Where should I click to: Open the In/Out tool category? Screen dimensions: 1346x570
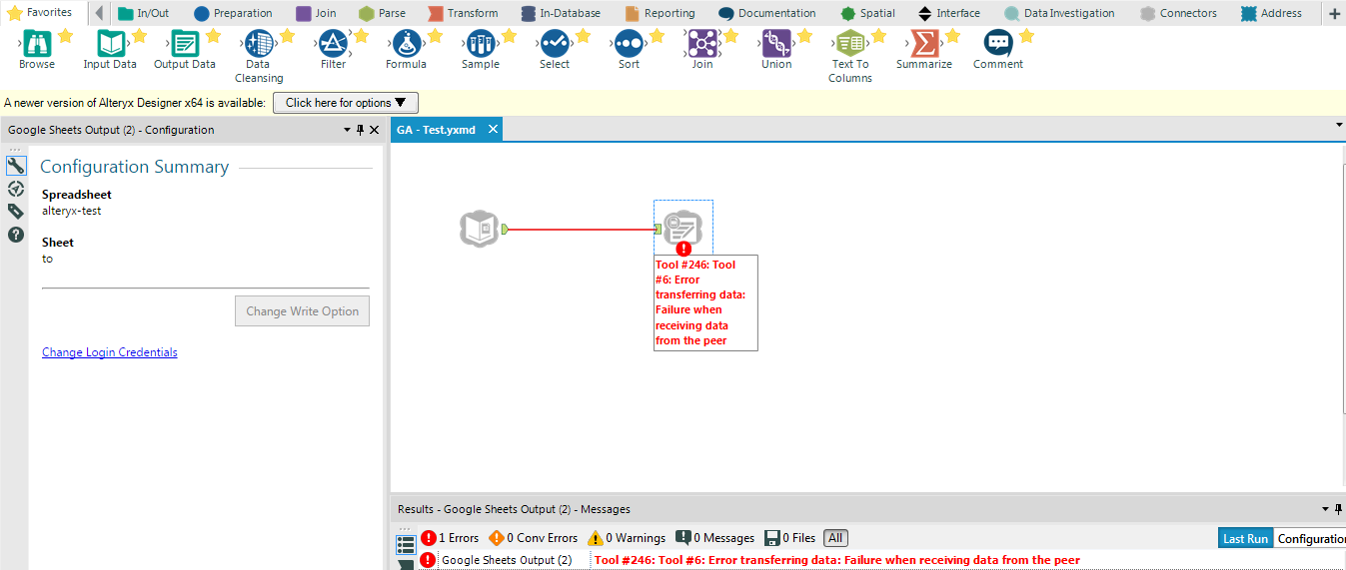(x=144, y=13)
